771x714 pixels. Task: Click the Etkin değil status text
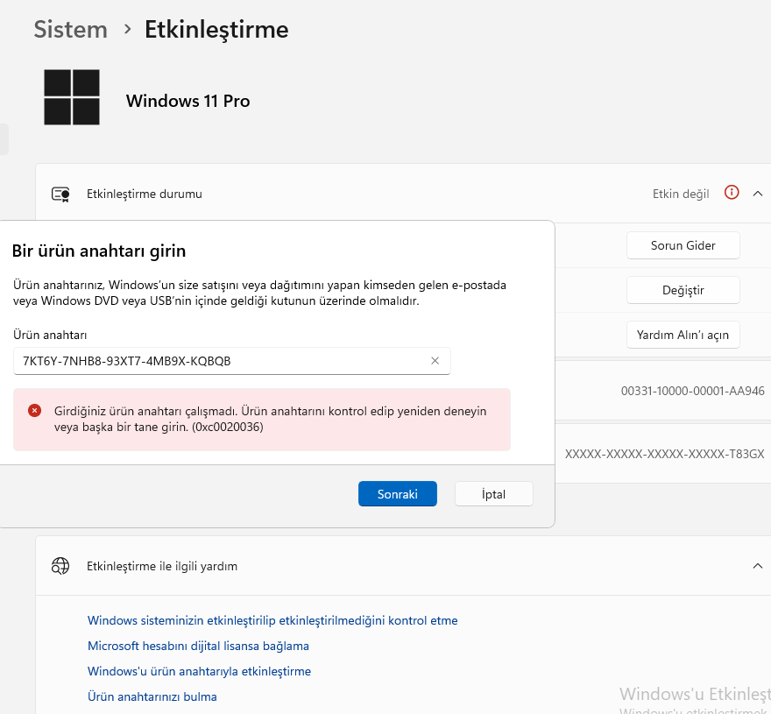pos(681,194)
